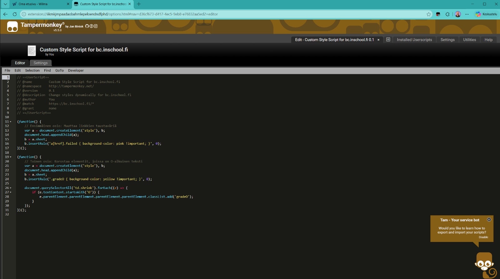Collapse the function fold arrow on line 19

coord(11,157)
